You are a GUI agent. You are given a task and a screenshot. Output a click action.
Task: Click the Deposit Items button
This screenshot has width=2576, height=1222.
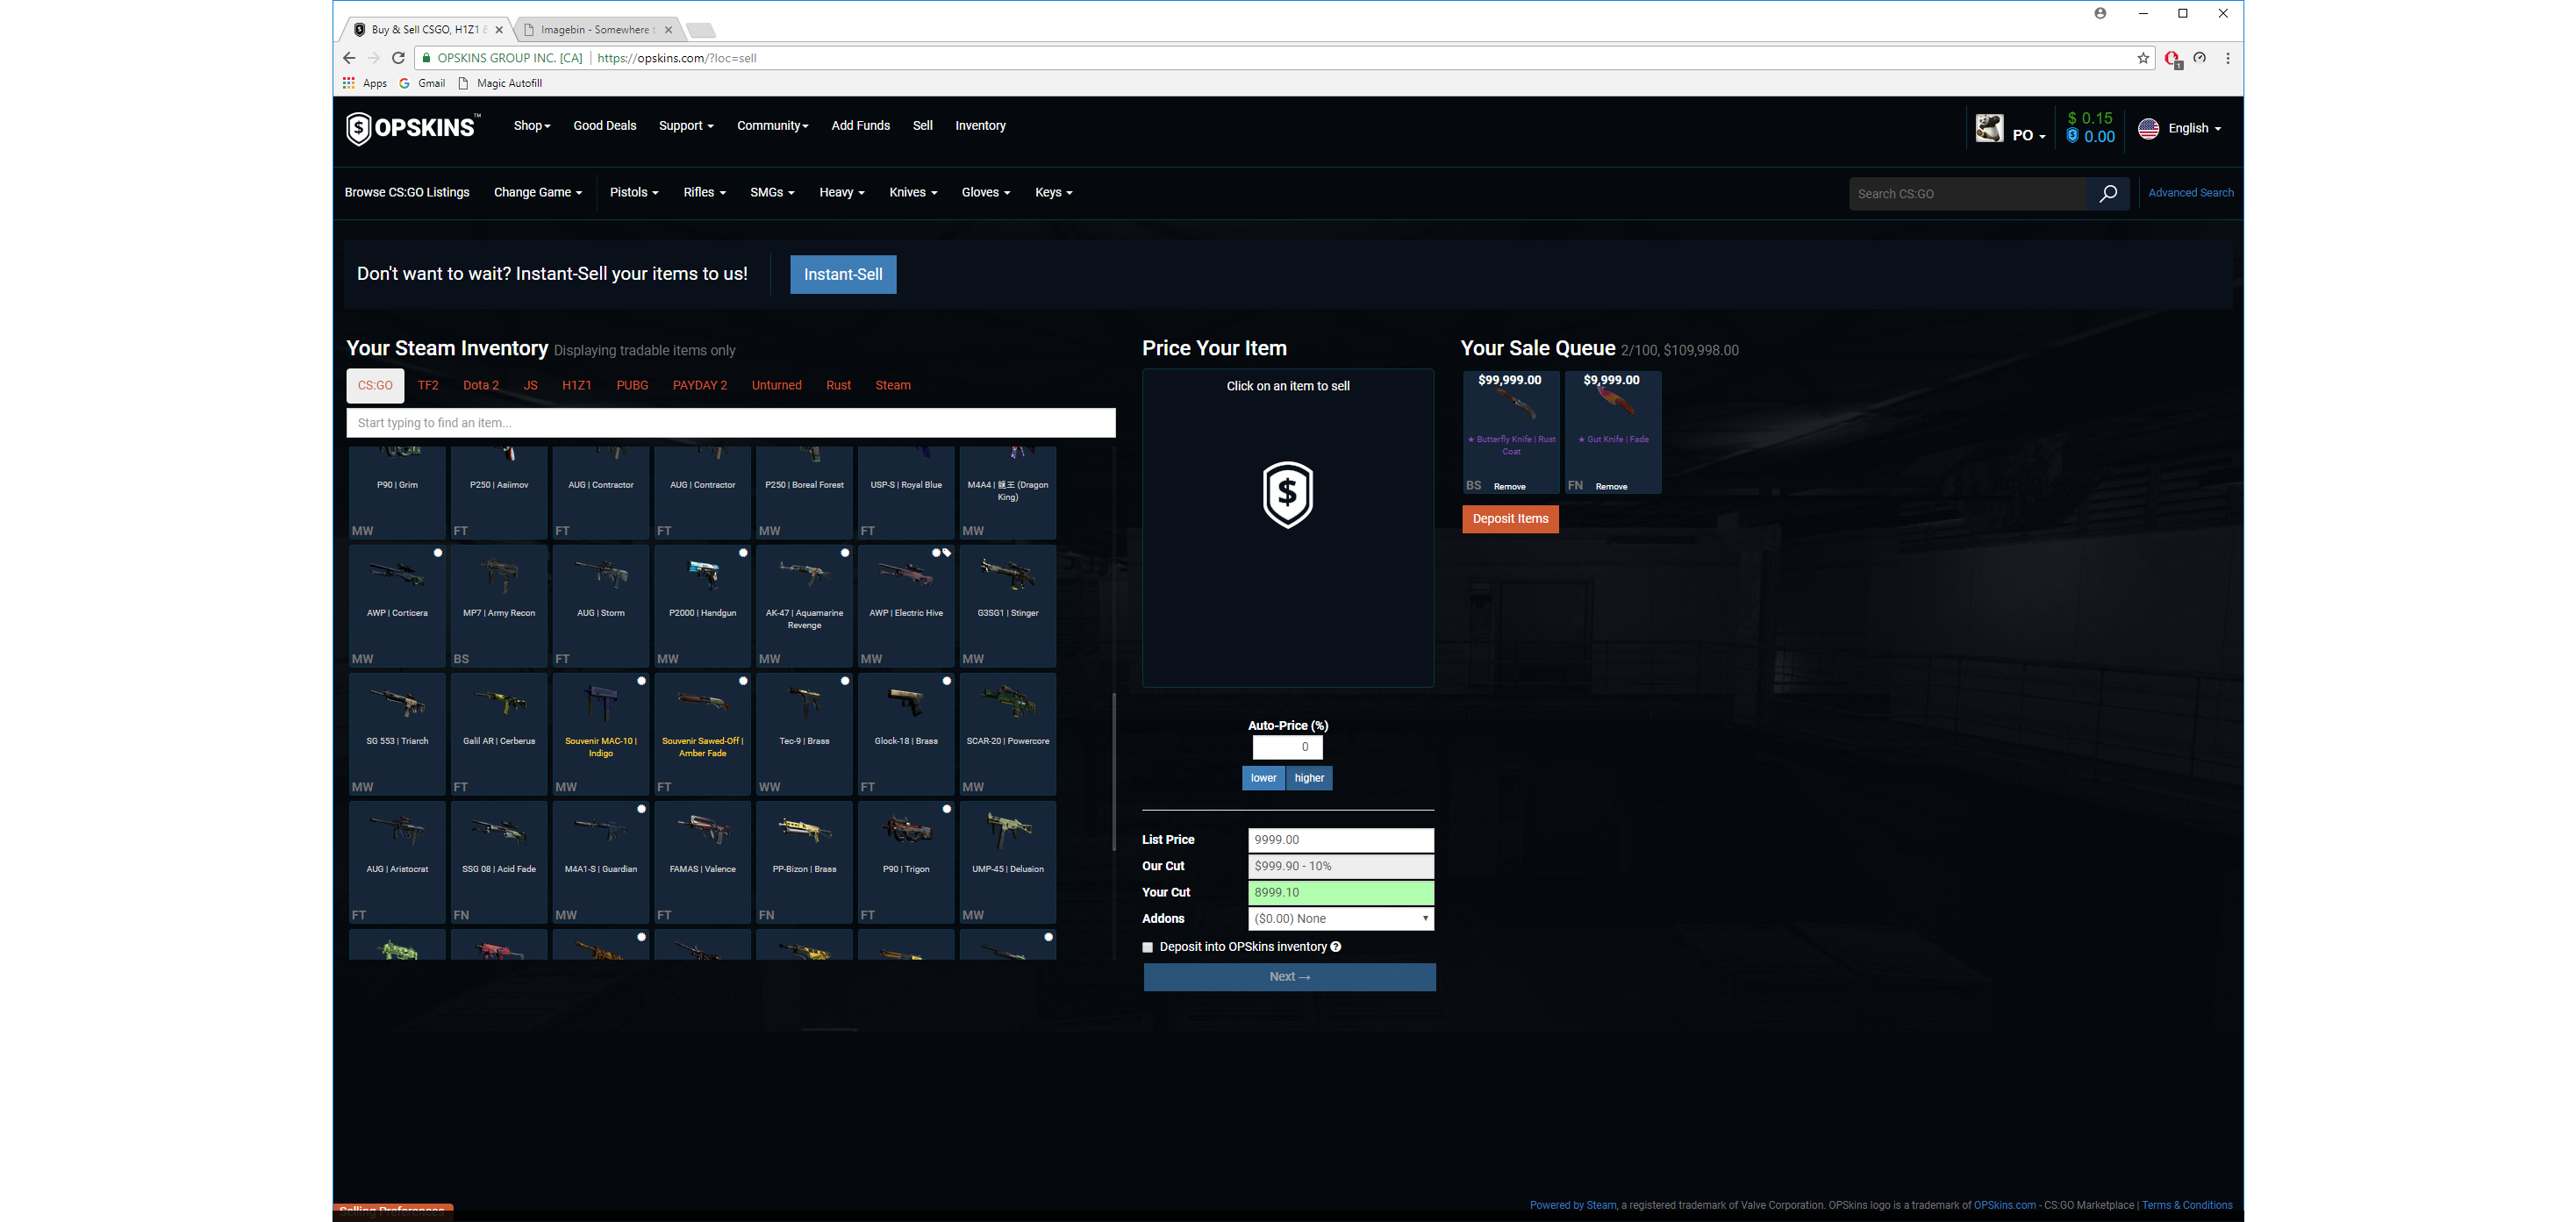click(1510, 519)
